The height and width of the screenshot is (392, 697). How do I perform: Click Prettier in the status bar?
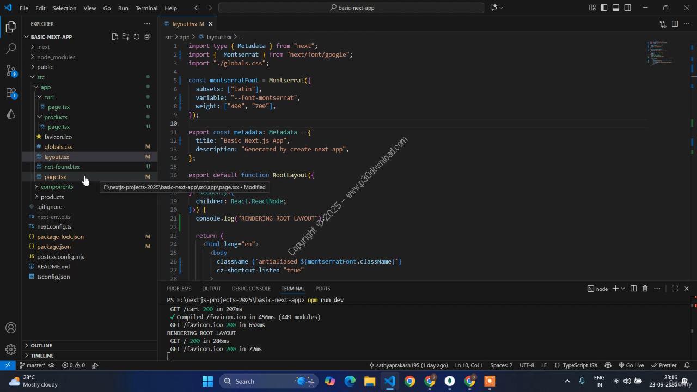coord(663,365)
